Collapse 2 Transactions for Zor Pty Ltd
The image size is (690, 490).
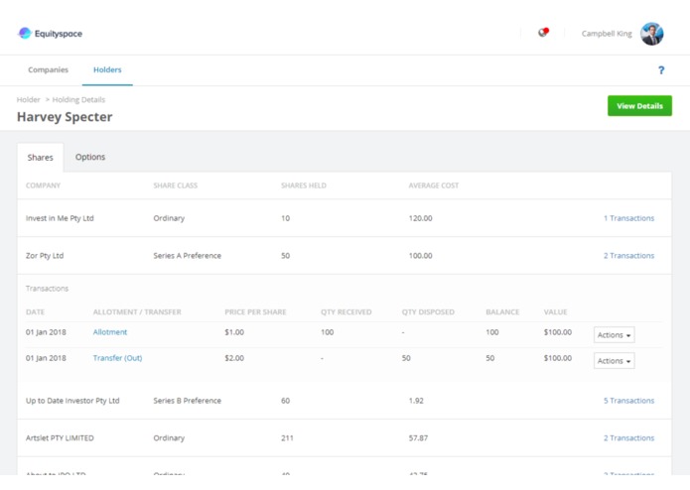pos(628,256)
